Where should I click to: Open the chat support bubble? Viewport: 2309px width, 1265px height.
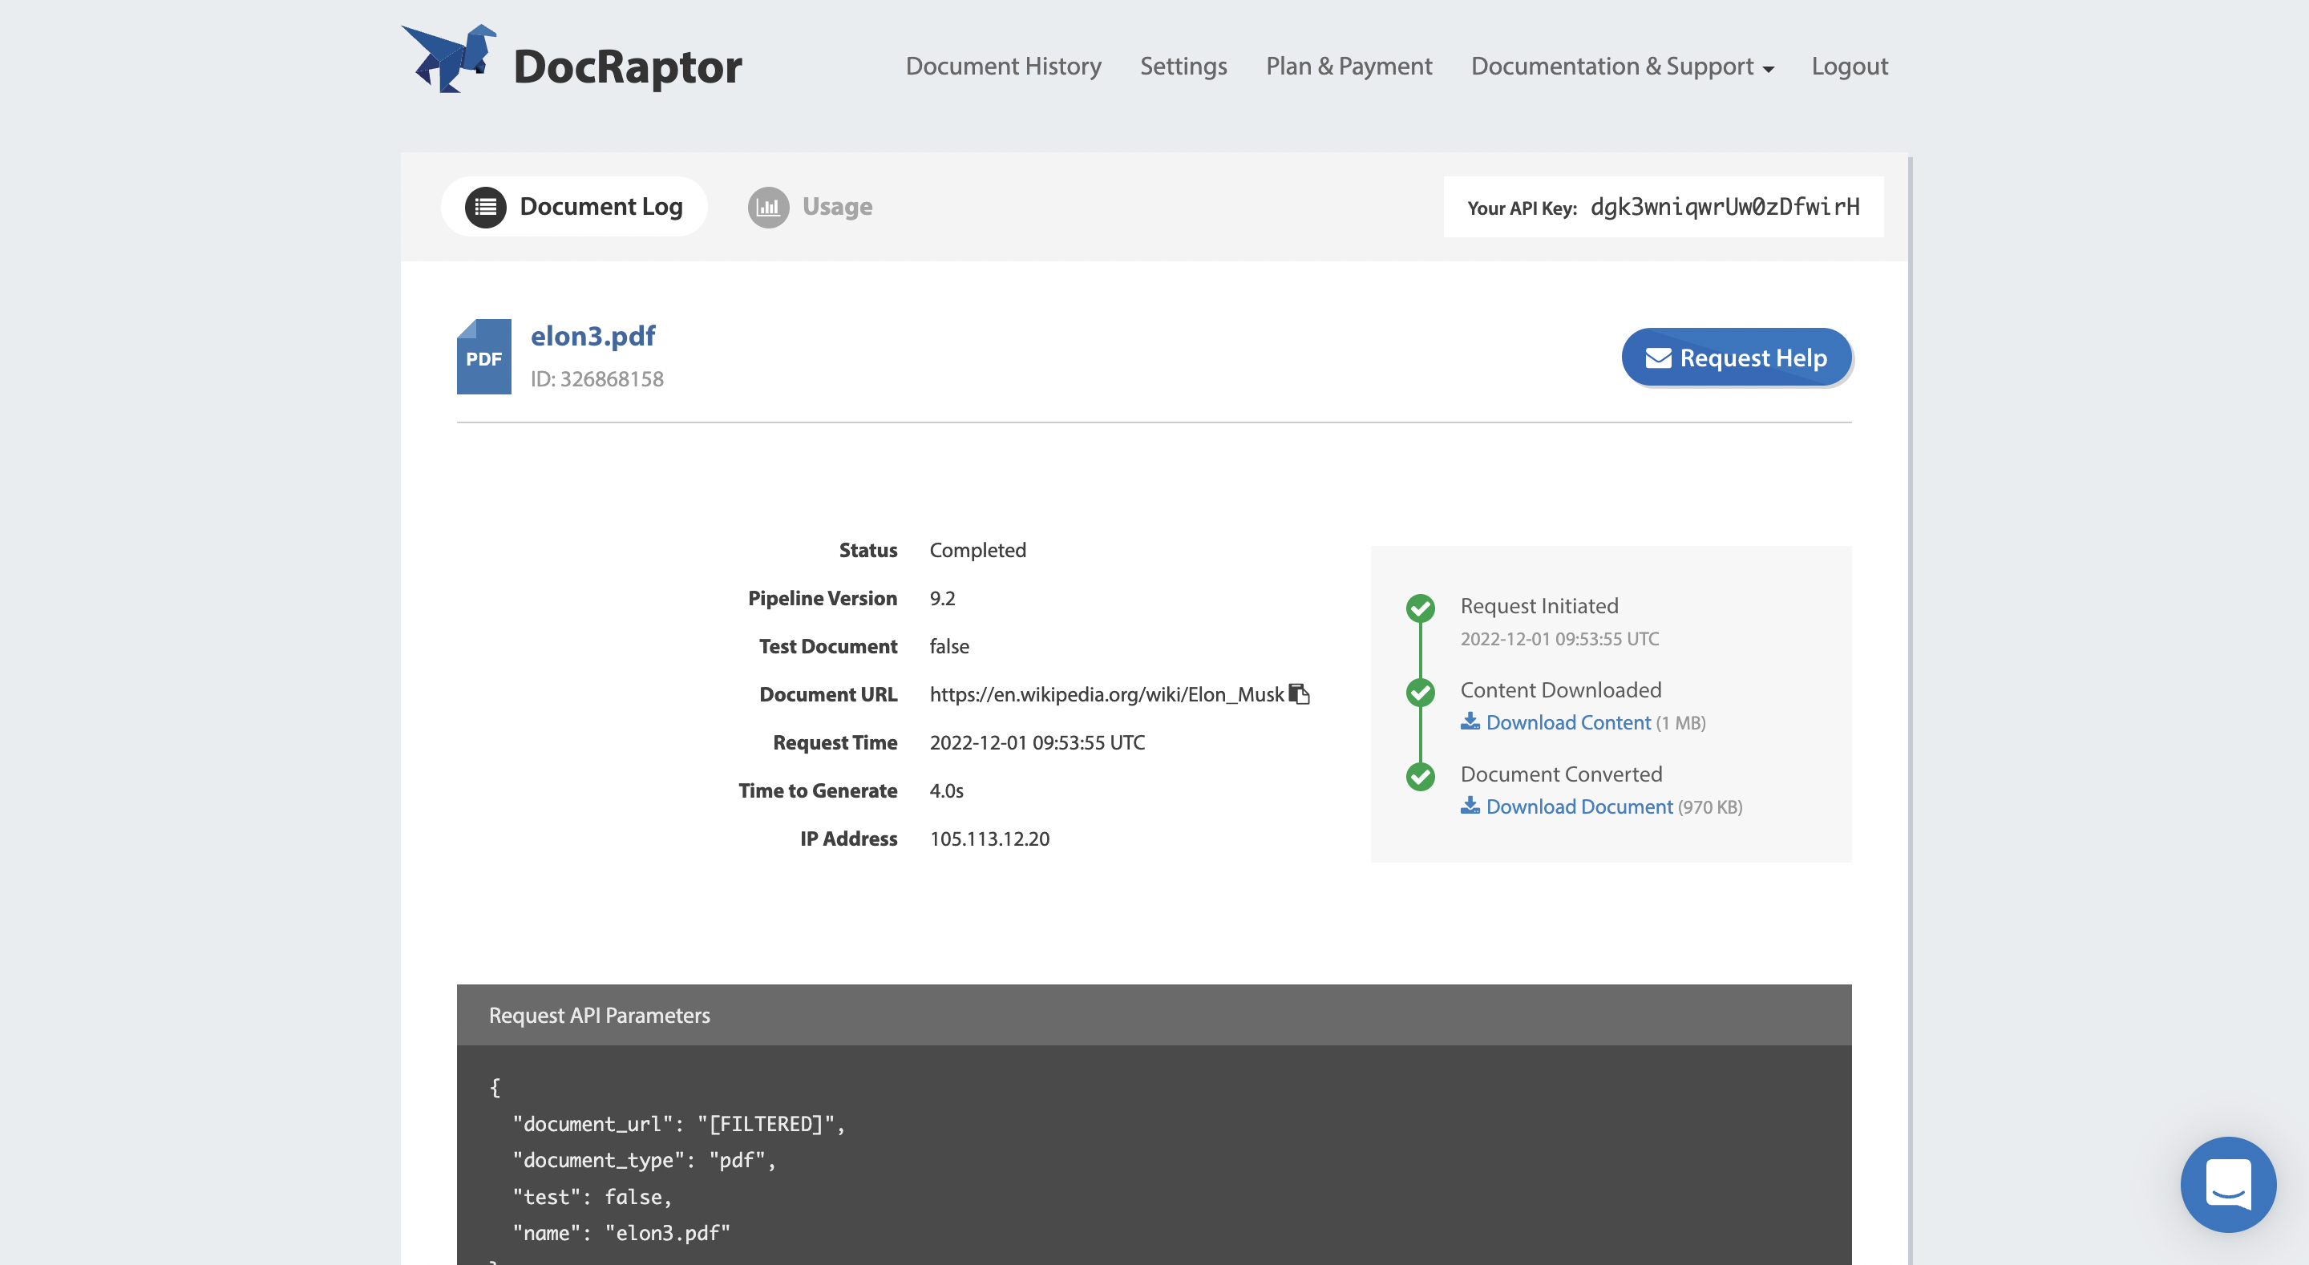click(2228, 1184)
